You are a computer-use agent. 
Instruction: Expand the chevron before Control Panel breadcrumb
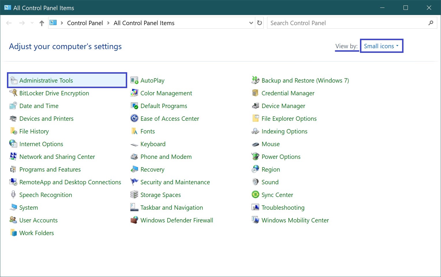pyautogui.click(x=62, y=23)
